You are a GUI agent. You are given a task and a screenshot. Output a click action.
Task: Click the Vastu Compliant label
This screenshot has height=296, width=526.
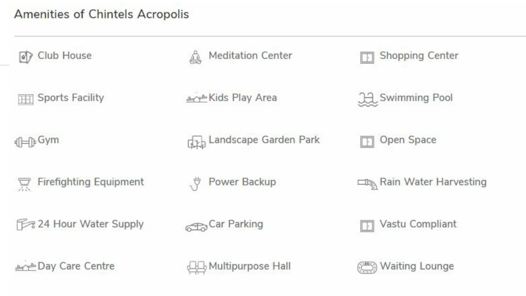[x=418, y=224]
